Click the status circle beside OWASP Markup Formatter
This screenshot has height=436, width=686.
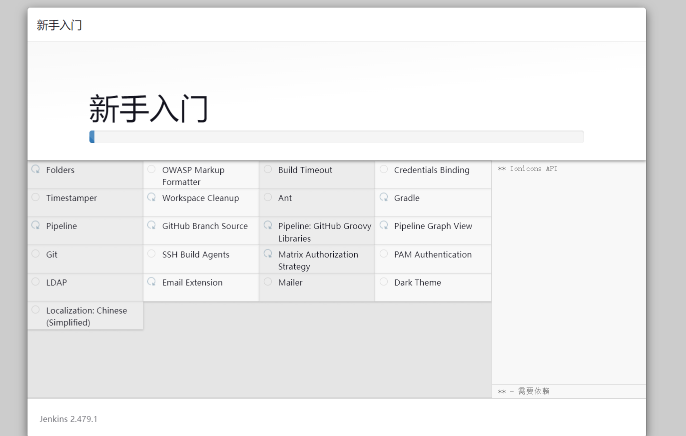coord(151,169)
